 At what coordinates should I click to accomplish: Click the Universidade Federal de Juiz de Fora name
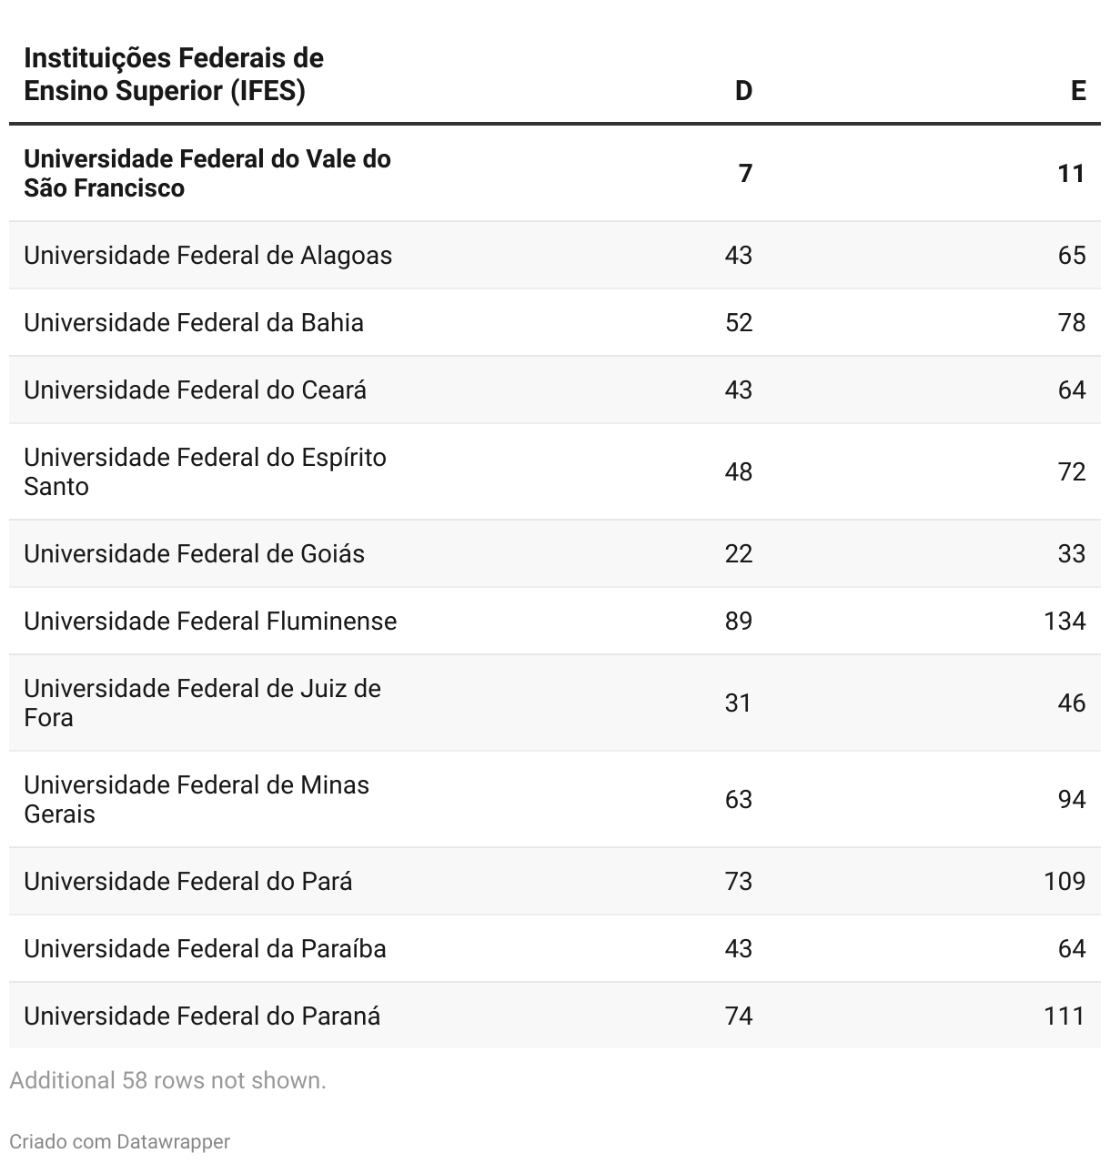pyautogui.click(x=202, y=703)
